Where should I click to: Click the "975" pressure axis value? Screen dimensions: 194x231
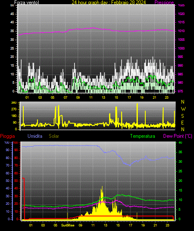(180, 91)
